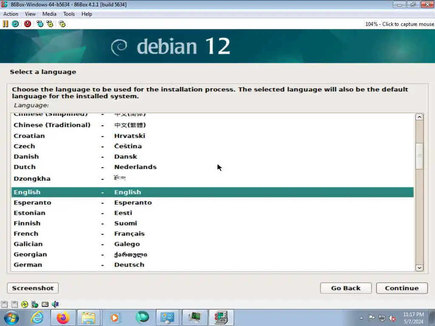Click the yellow Ctrl+Alt+Esc toolbar icon
This screenshot has height=326, width=435.
tap(50, 24)
